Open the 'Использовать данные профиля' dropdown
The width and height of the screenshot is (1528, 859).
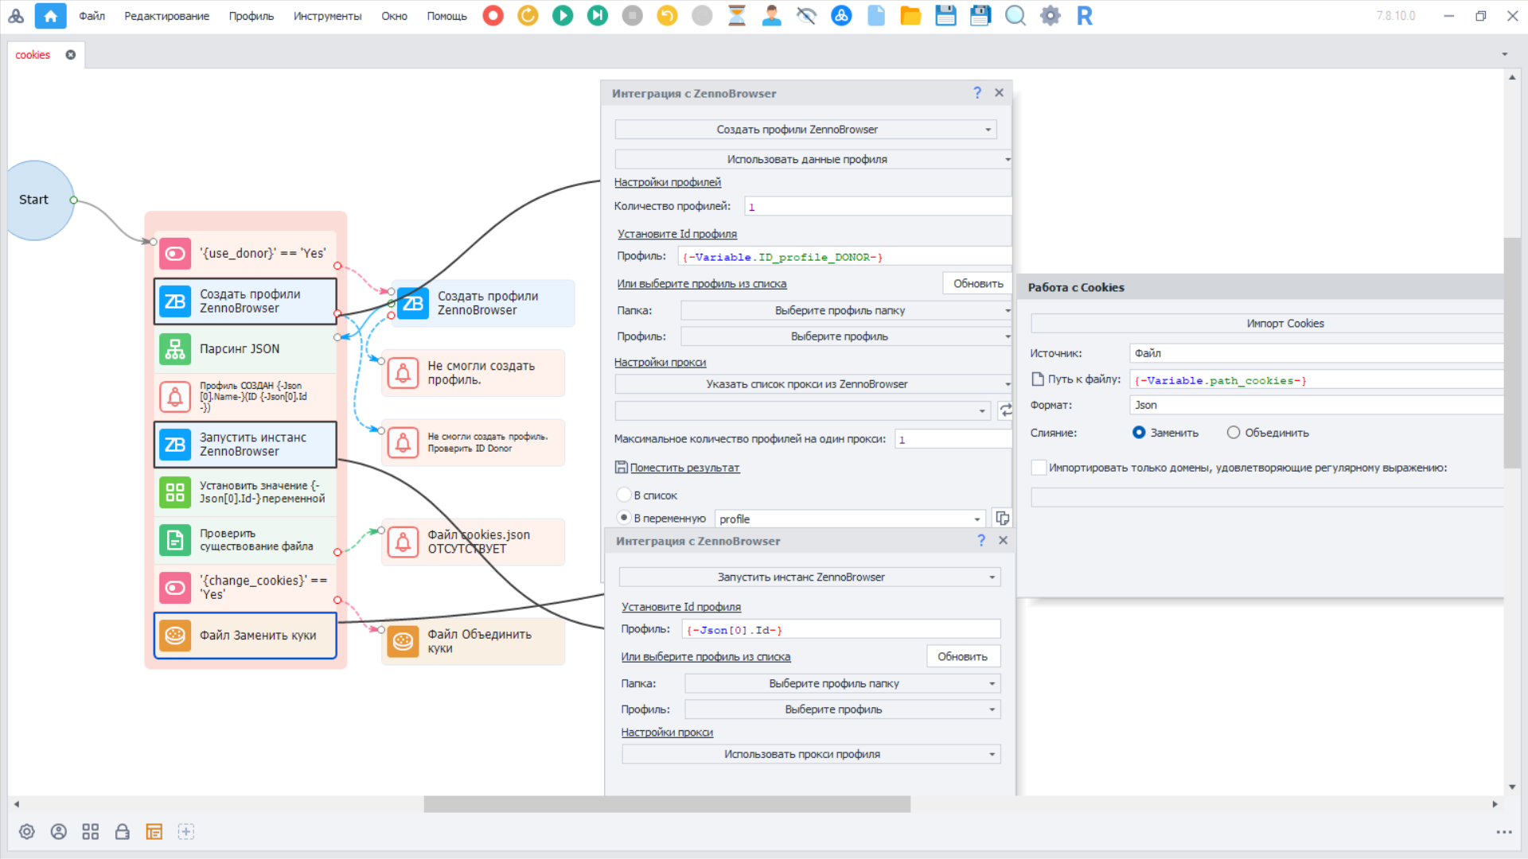[813, 159]
